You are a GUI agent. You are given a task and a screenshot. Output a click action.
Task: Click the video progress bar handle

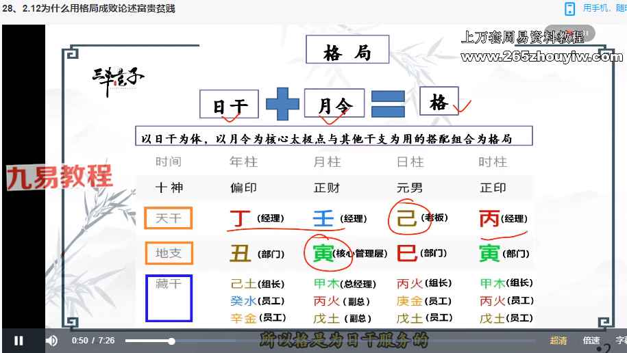[x=171, y=341]
